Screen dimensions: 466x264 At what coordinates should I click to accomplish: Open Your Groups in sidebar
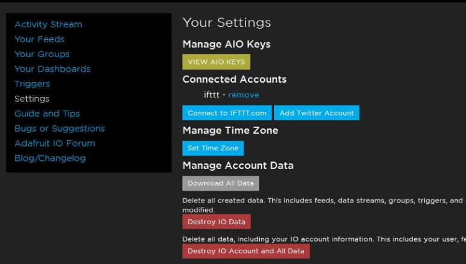point(42,54)
